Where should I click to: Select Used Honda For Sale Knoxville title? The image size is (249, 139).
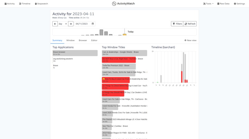tap(125, 107)
